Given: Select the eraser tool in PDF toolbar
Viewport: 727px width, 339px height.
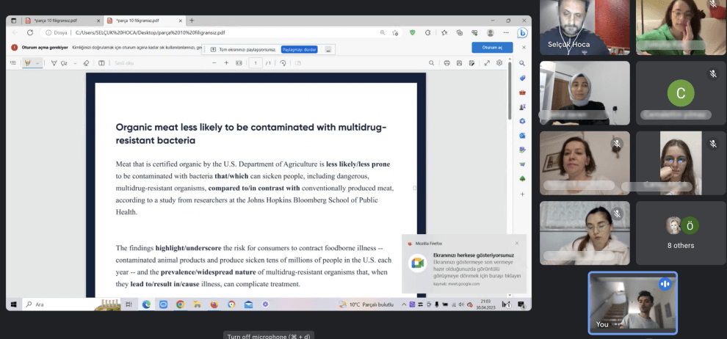Looking at the screenshot, I should tap(86, 63).
